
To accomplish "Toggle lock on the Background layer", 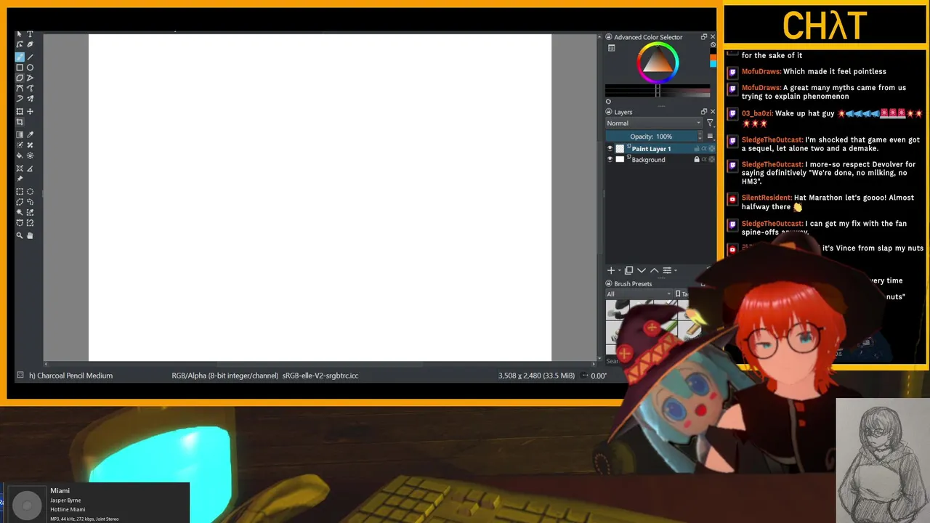I will [x=697, y=160].
